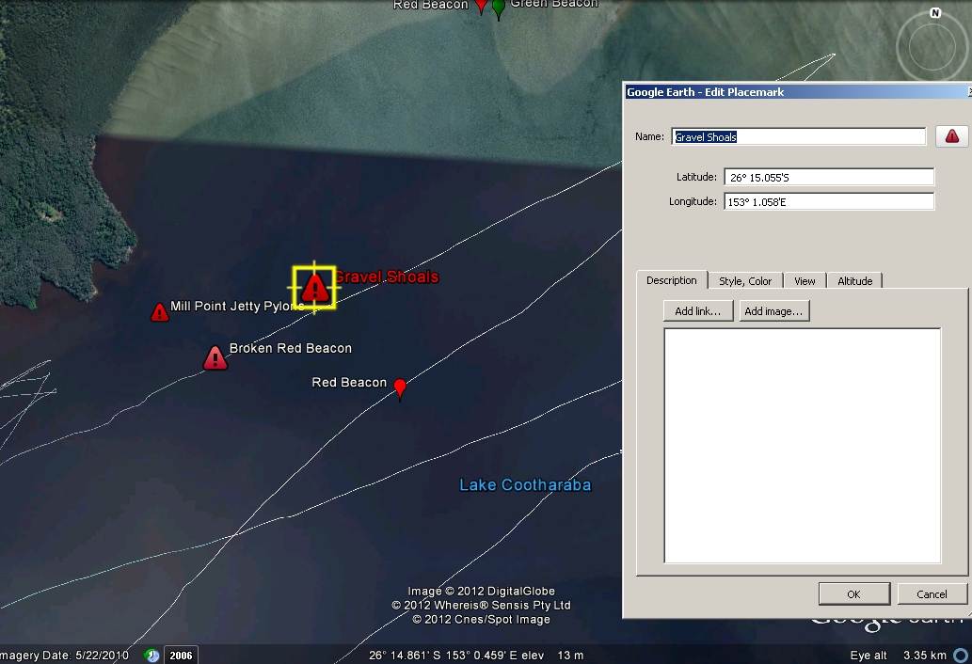Click the Broken Red Beacon warning icon
This screenshot has width=972, height=664.
(215, 358)
